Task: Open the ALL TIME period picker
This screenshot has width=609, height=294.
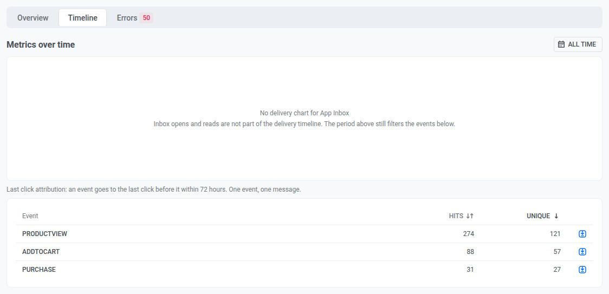Action: [578, 44]
